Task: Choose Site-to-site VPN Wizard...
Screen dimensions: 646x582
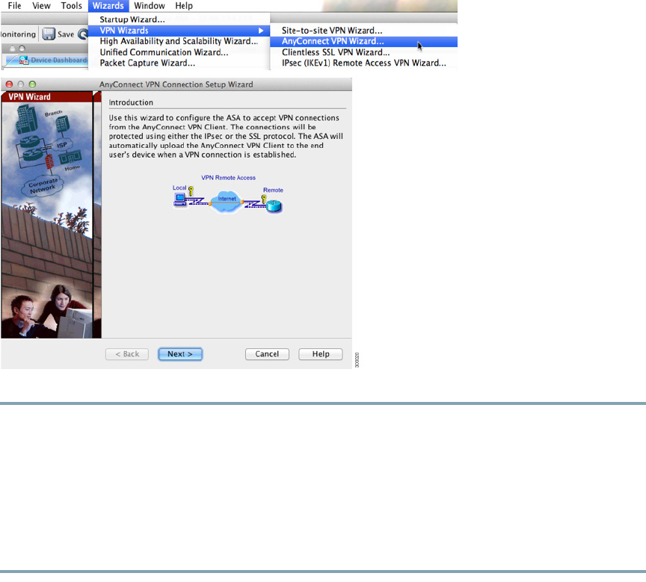Action: pos(364,31)
